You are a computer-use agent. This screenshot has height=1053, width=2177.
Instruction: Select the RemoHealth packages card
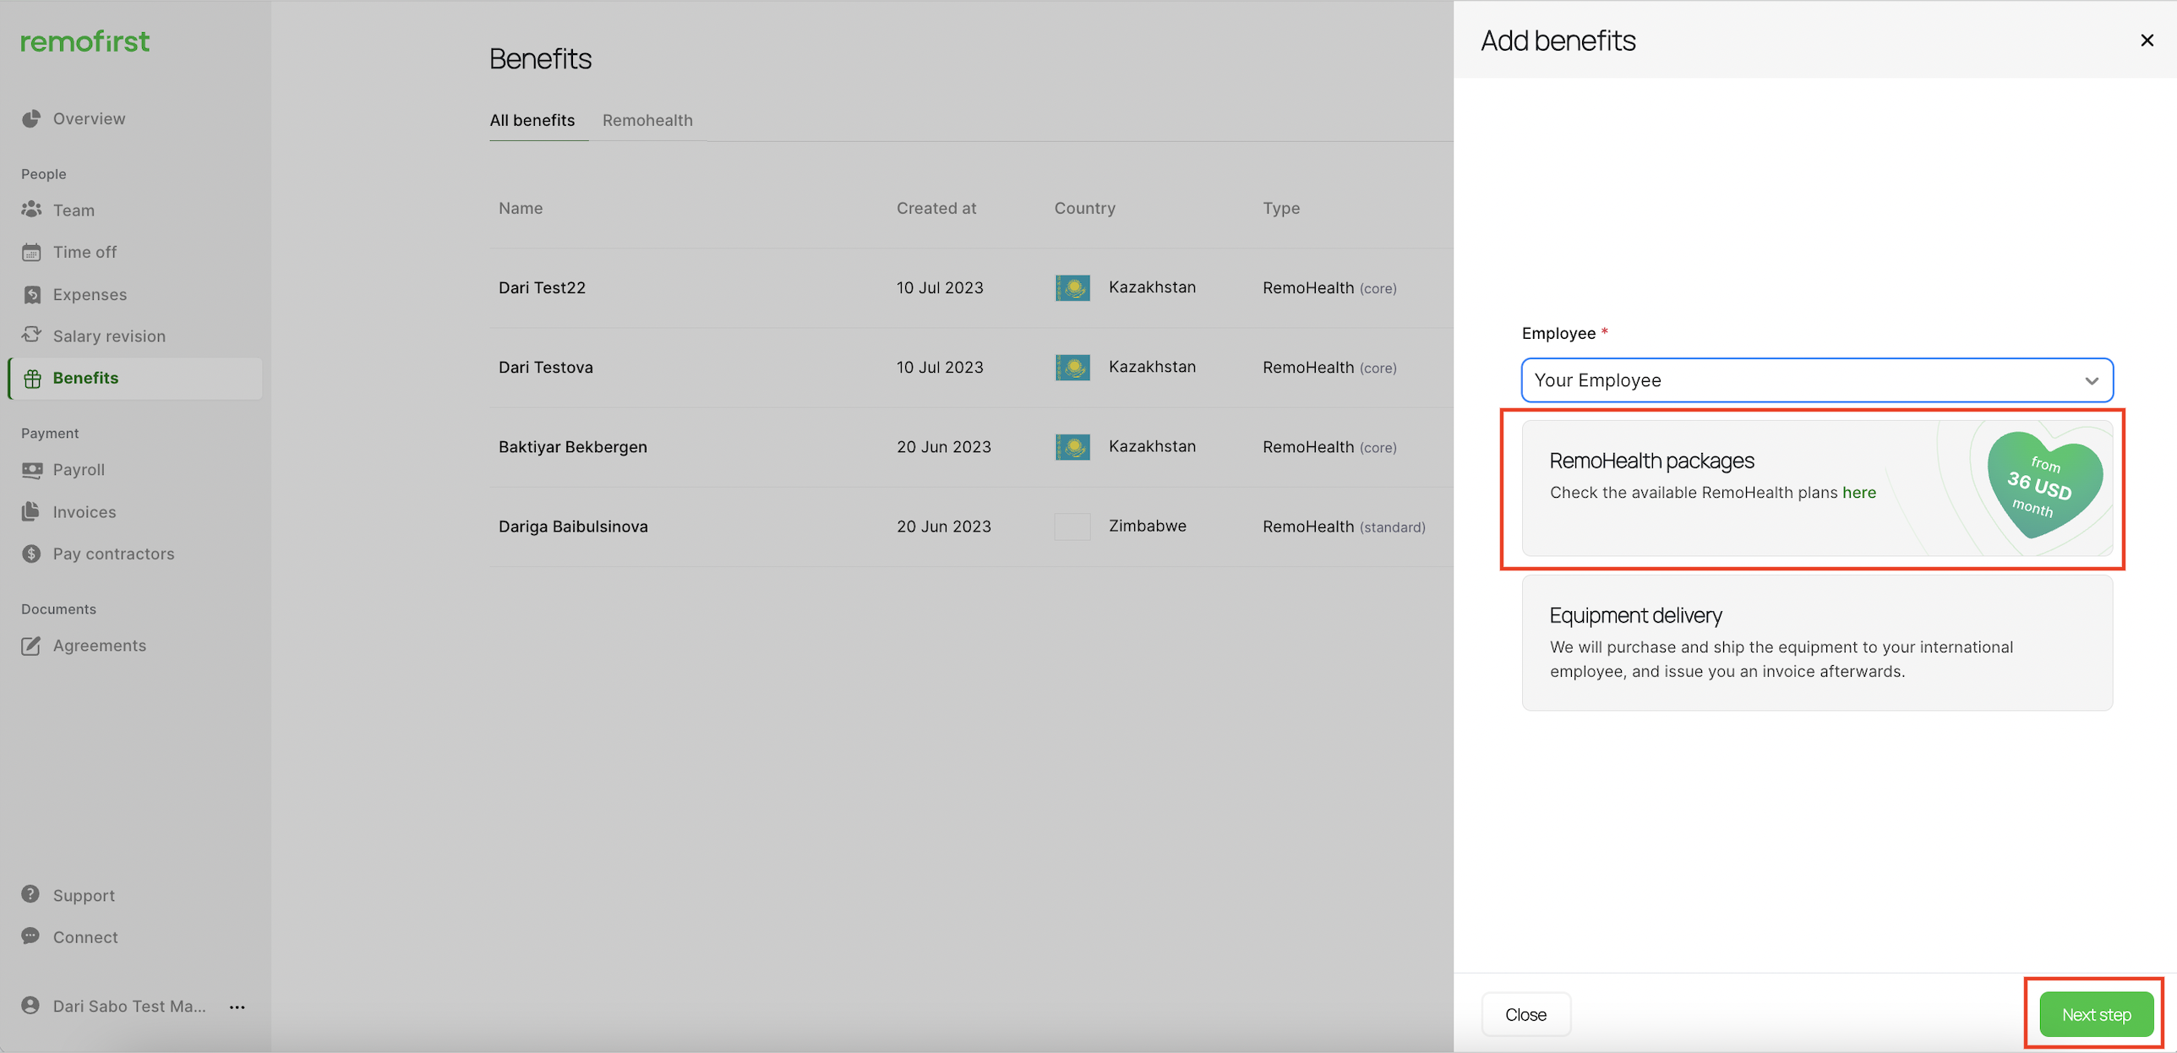1817,488
